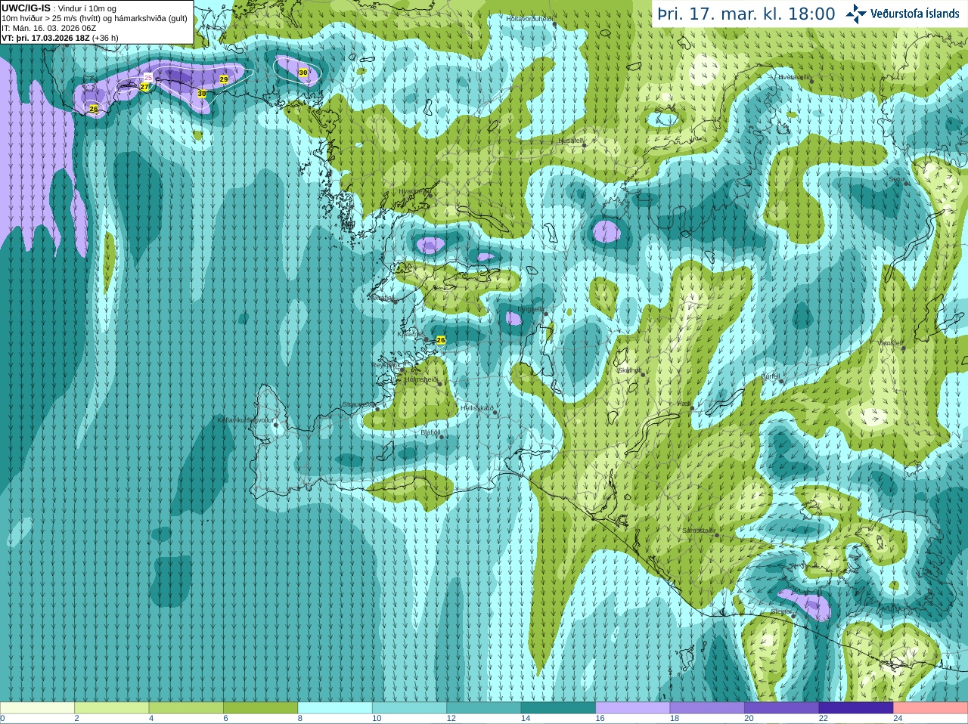The width and height of the screenshot is (968, 724).
Task: Click the Hvanneyri station label
Action: (x=413, y=191)
